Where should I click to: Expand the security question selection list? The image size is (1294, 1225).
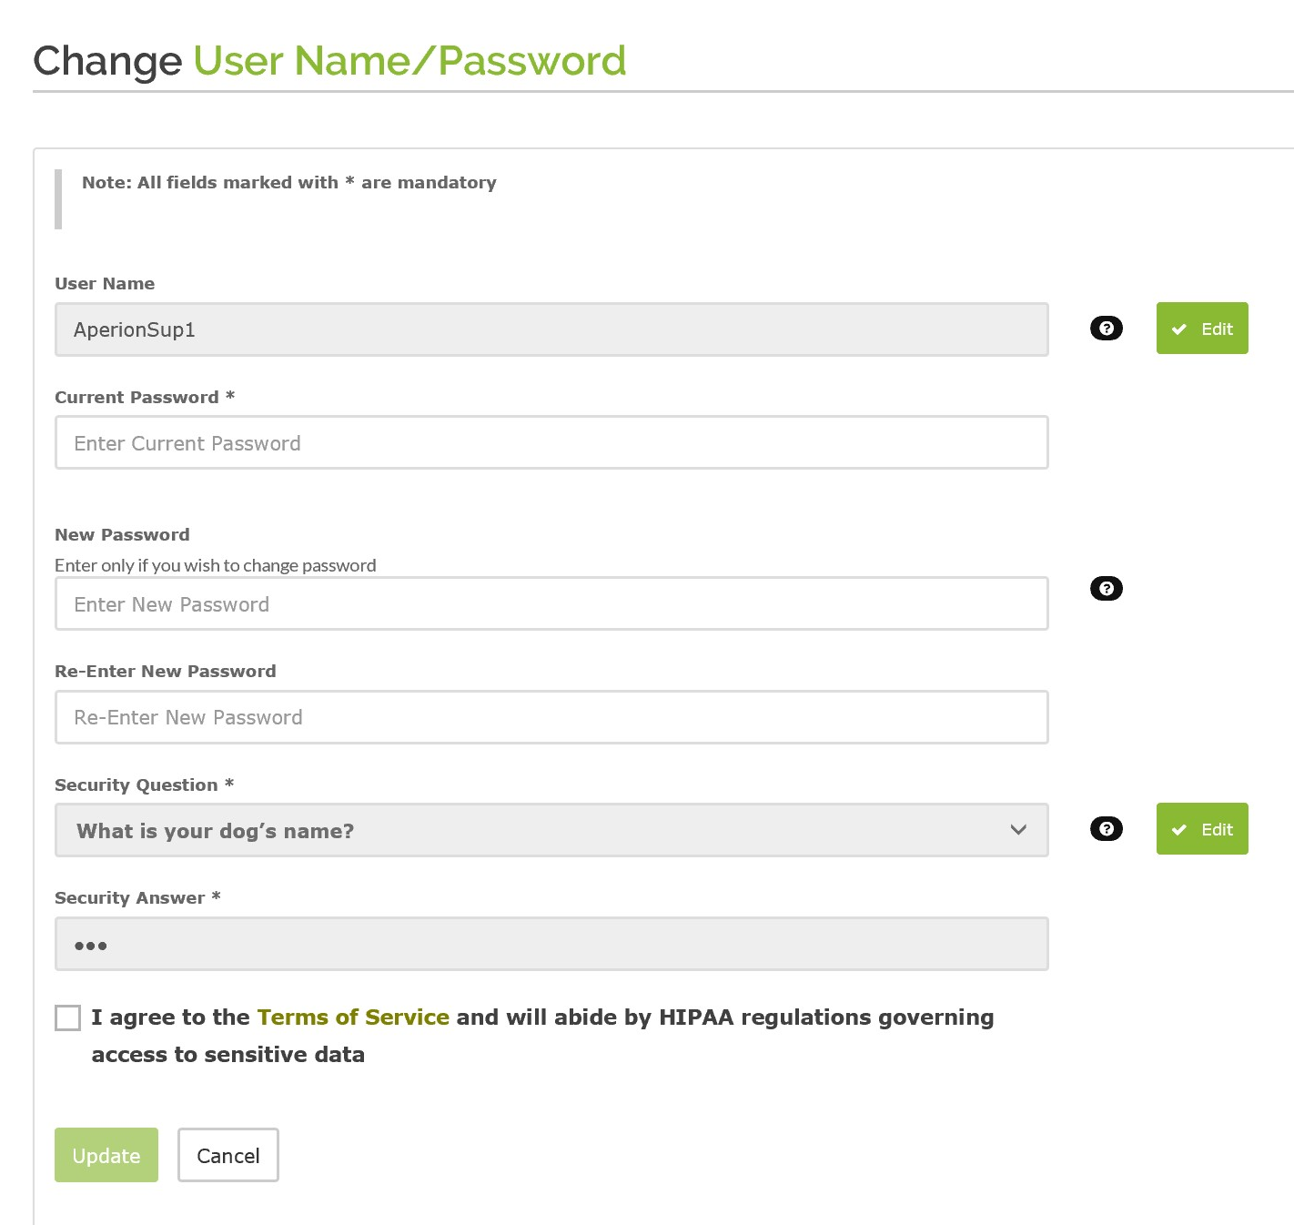551,830
